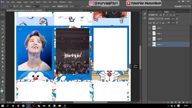This screenshot has height=108, width=192.
Task: Select the Rectangular Marquee tool
Action: (3, 18)
